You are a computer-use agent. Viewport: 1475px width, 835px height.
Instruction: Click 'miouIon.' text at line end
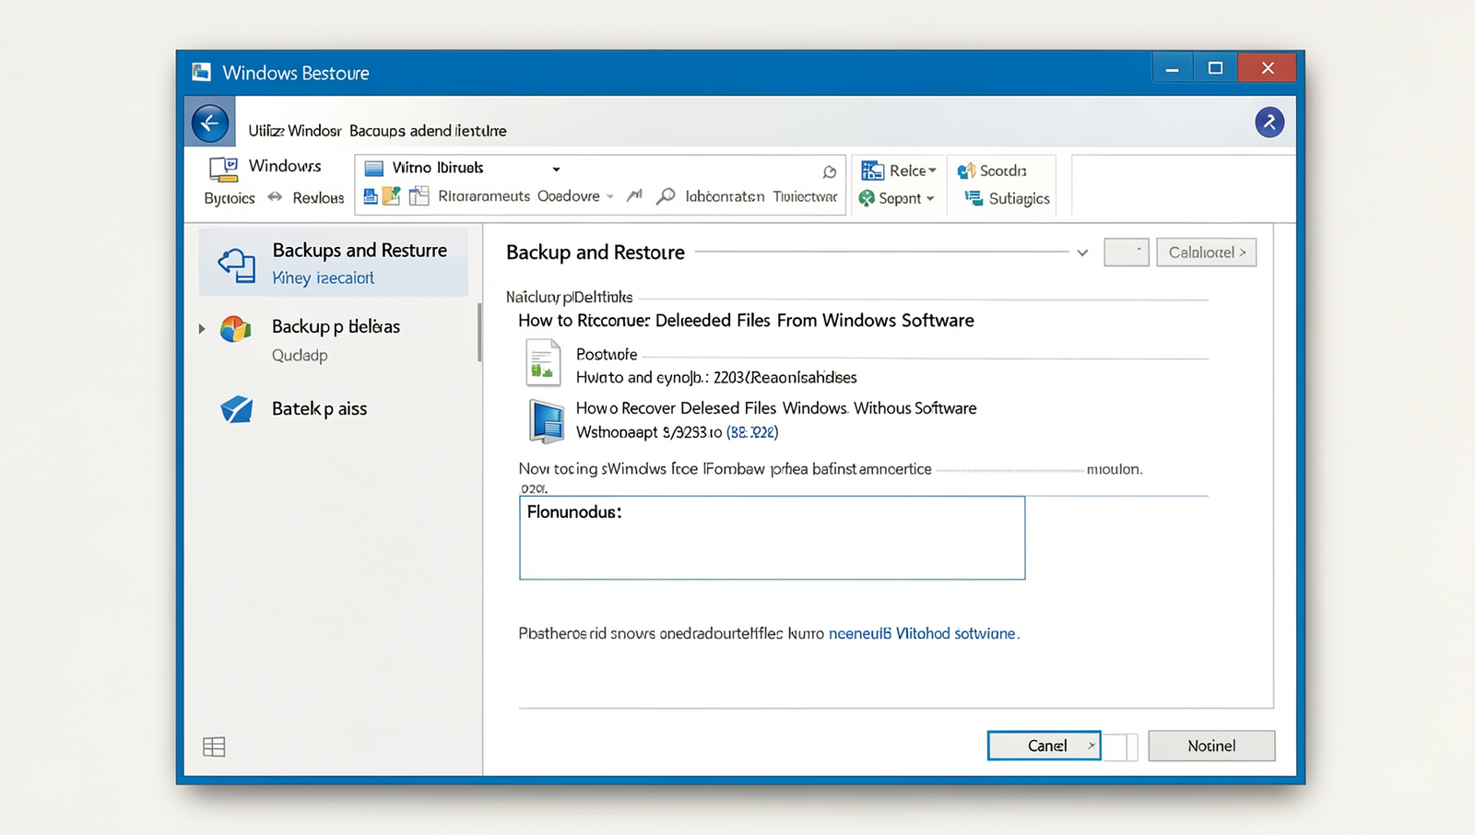[1115, 468]
